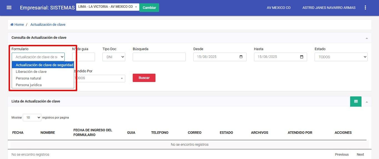Click the vertical three-dot options icon
The image size is (379, 159).
365,8
